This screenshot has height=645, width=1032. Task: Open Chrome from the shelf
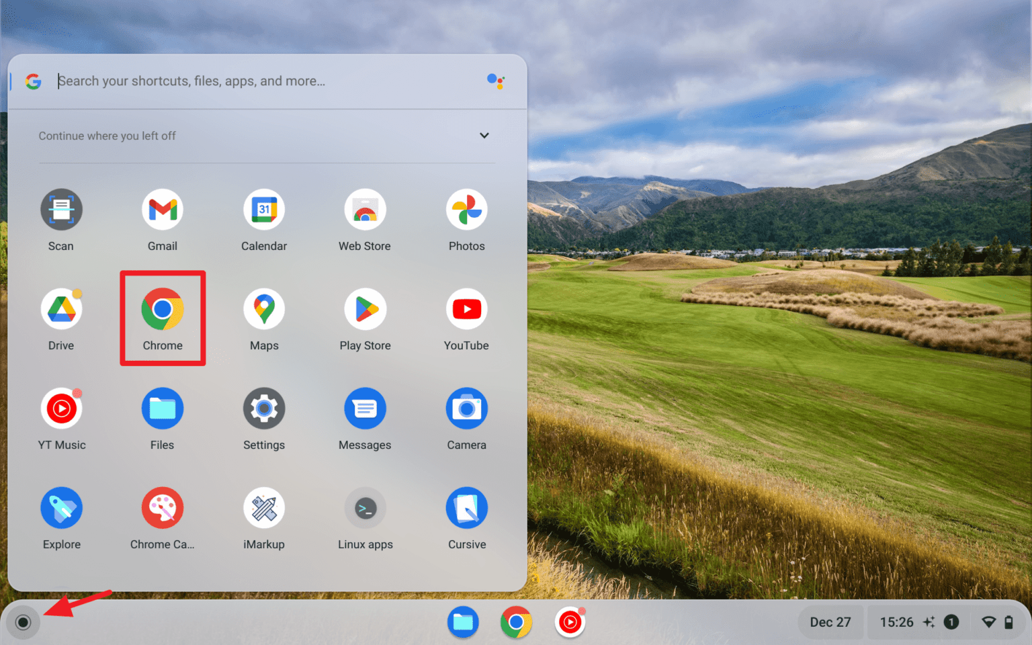tap(515, 622)
